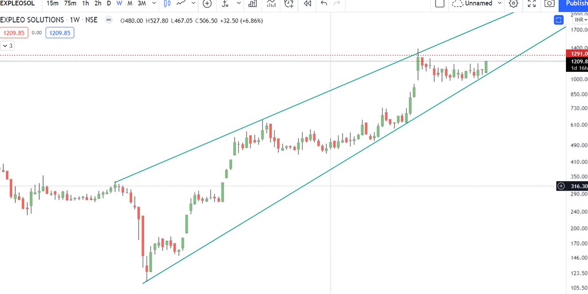The height and width of the screenshot is (294, 588).
Task: Open the financials bar chart icon
Action: tap(253, 3)
